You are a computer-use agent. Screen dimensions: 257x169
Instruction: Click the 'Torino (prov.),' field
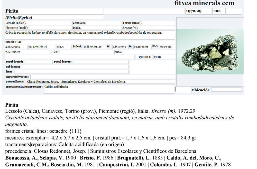pyautogui.click(x=149, y=23)
